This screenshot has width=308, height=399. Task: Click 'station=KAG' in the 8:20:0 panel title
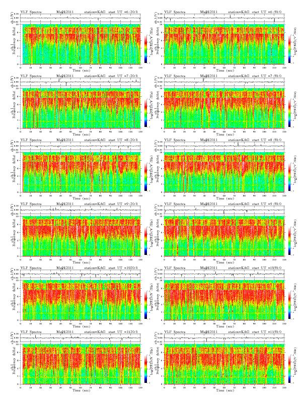pos(95,140)
